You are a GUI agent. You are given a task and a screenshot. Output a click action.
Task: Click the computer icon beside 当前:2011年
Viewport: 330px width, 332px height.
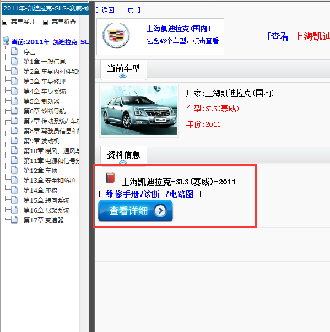pyautogui.click(x=6, y=41)
